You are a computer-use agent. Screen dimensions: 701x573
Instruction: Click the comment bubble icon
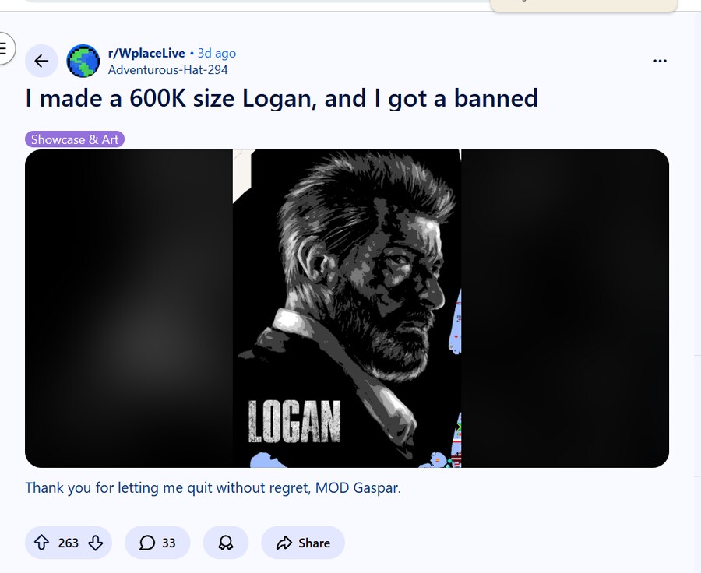pos(147,543)
